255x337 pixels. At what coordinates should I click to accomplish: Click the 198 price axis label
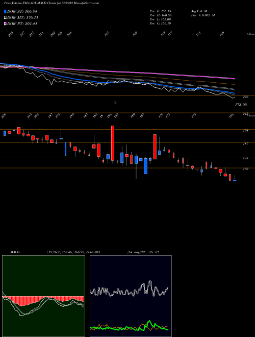(245, 130)
